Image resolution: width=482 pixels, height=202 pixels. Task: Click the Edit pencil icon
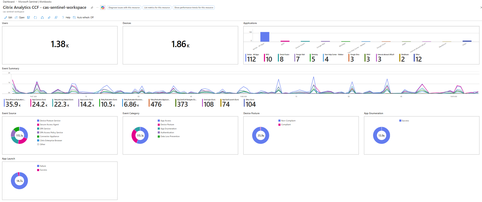click(x=6, y=18)
